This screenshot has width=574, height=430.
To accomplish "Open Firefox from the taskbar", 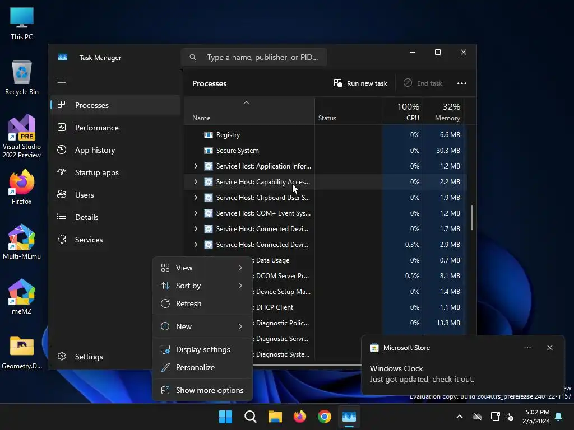I will coord(300,417).
